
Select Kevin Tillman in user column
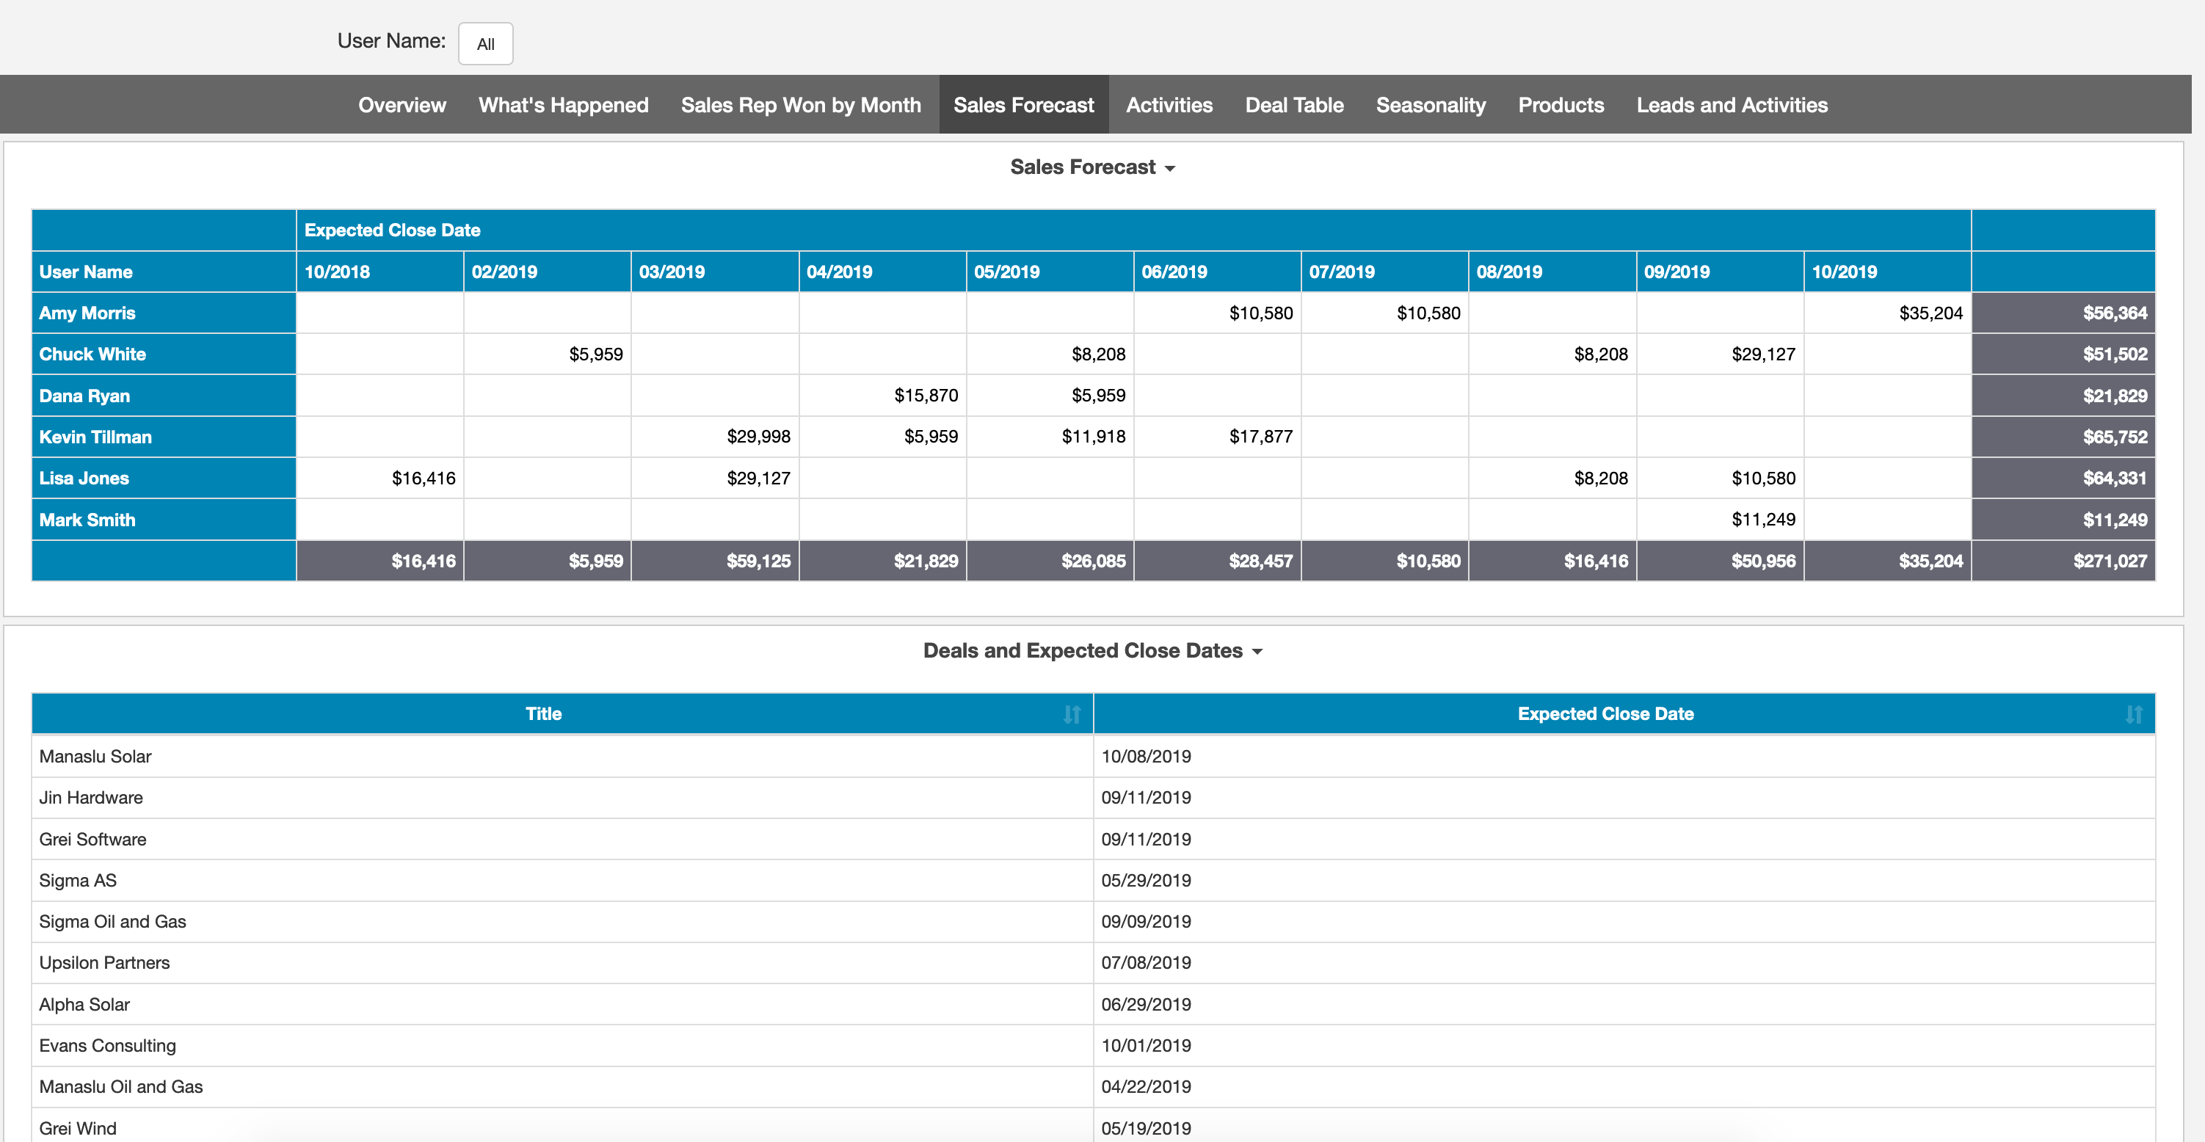pos(95,437)
